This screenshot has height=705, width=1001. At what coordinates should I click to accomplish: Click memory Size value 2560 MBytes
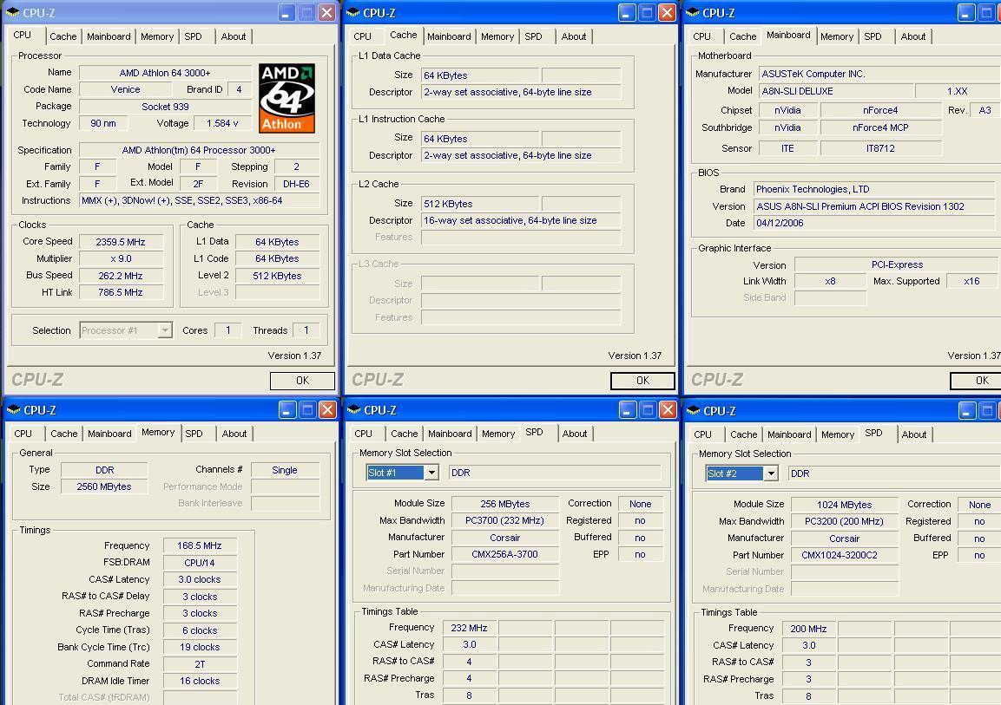[104, 486]
